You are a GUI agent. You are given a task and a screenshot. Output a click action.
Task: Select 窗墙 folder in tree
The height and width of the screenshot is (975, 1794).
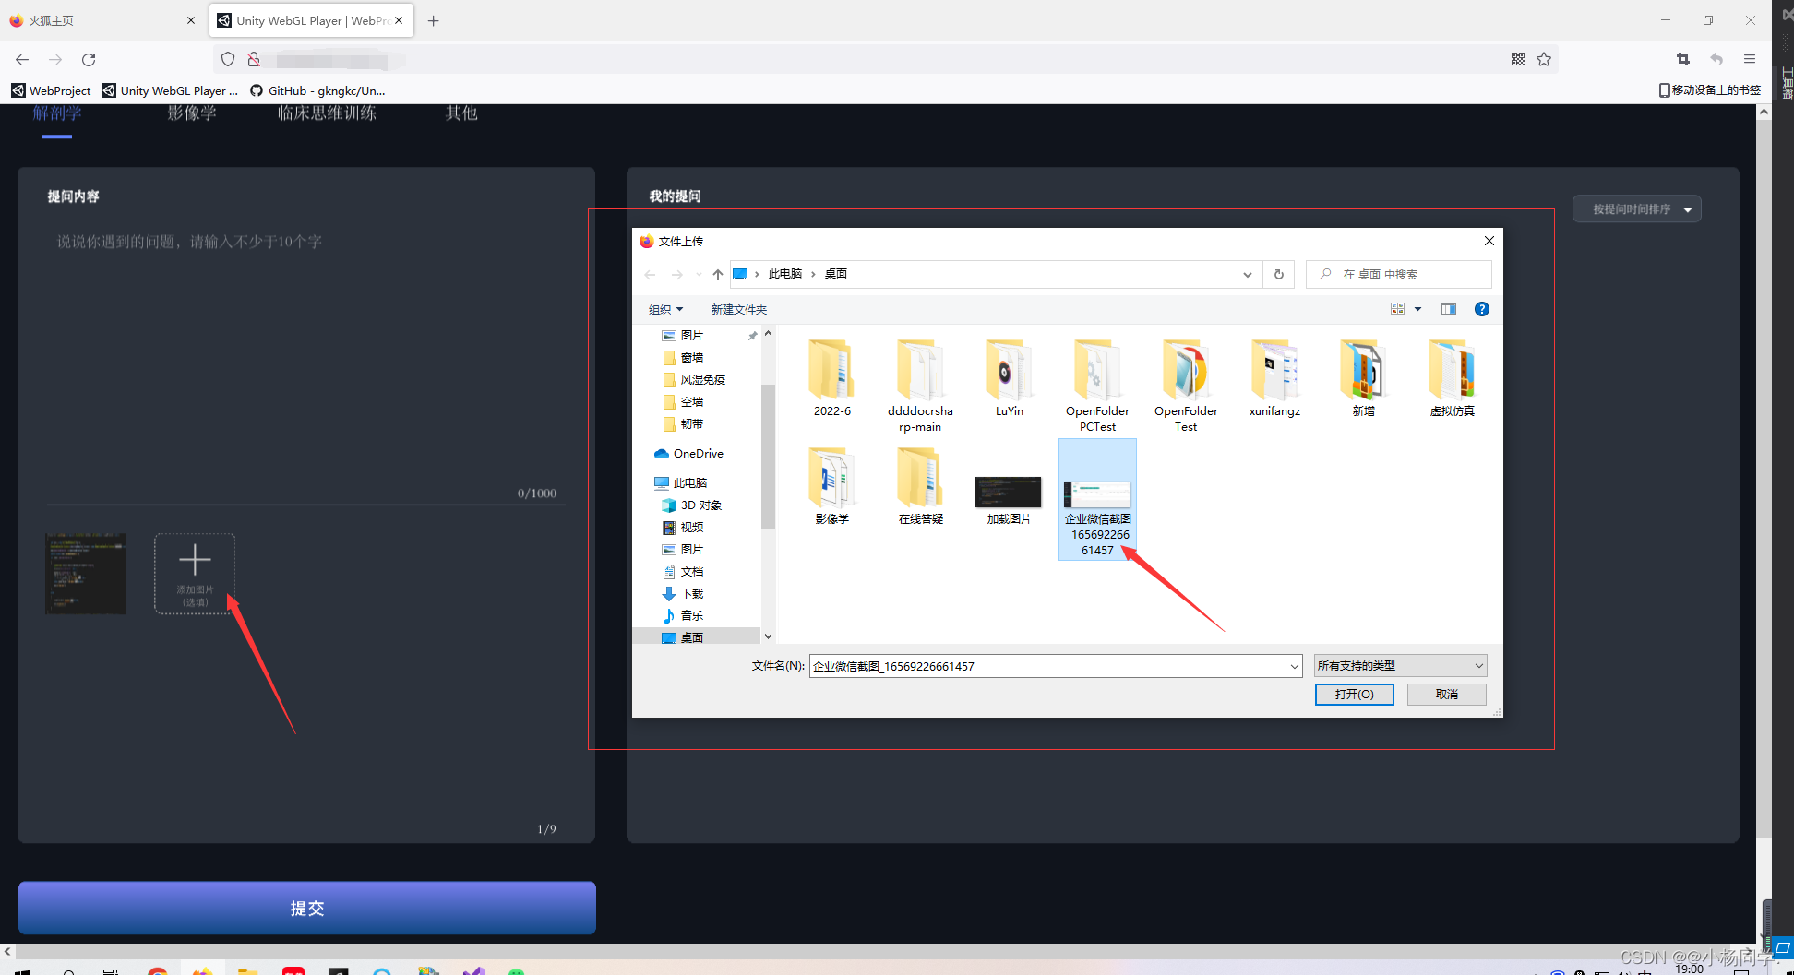(x=691, y=357)
